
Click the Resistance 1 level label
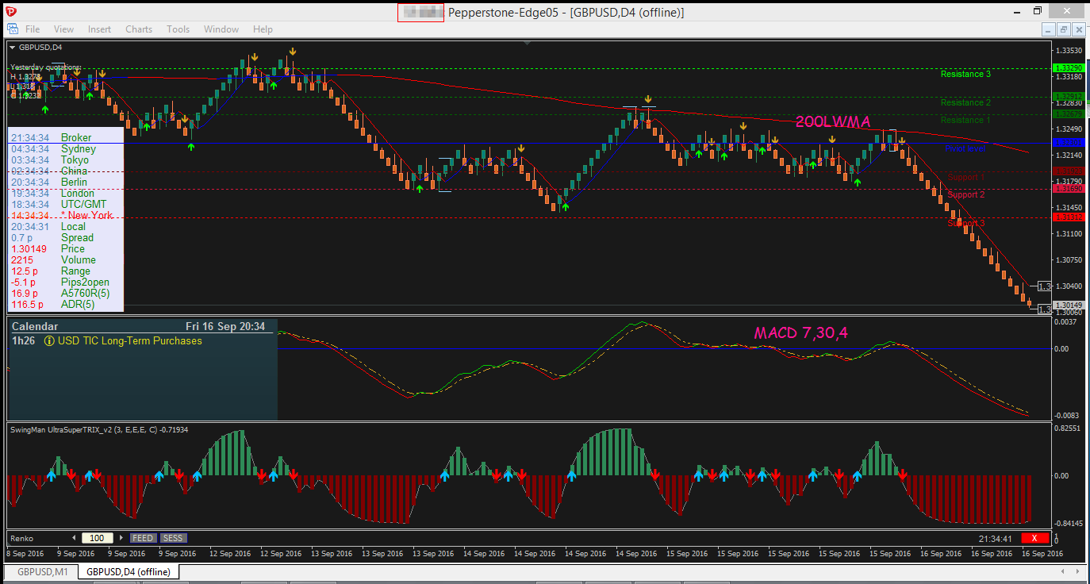click(965, 121)
